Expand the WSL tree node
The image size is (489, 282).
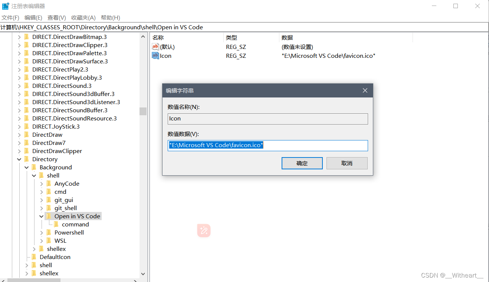pos(42,240)
